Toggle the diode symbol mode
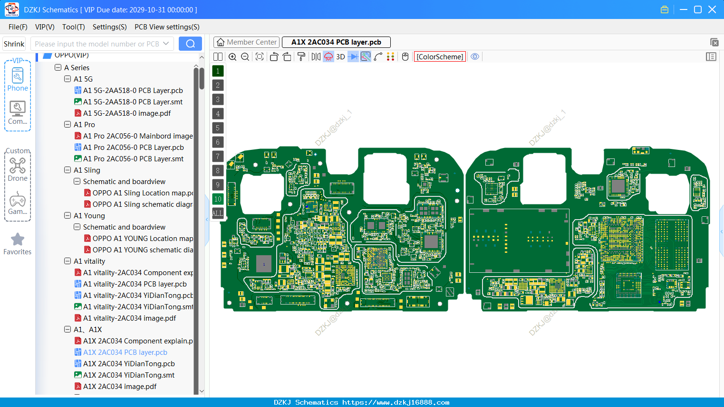The width and height of the screenshot is (724, 407). pyautogui.click(x=353, y=56)
